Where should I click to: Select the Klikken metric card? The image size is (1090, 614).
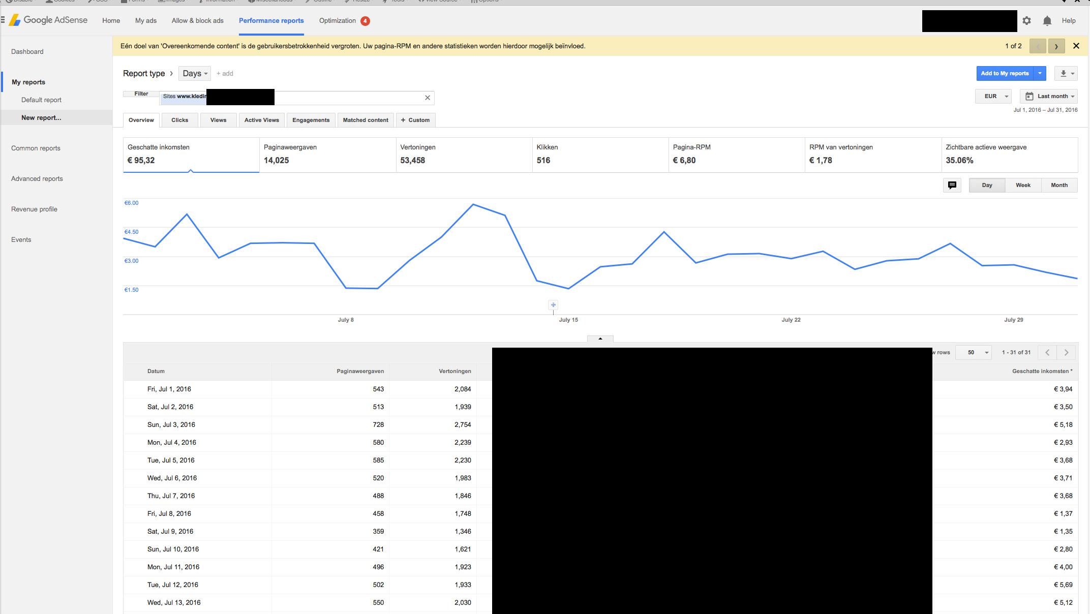coord(600,155)
